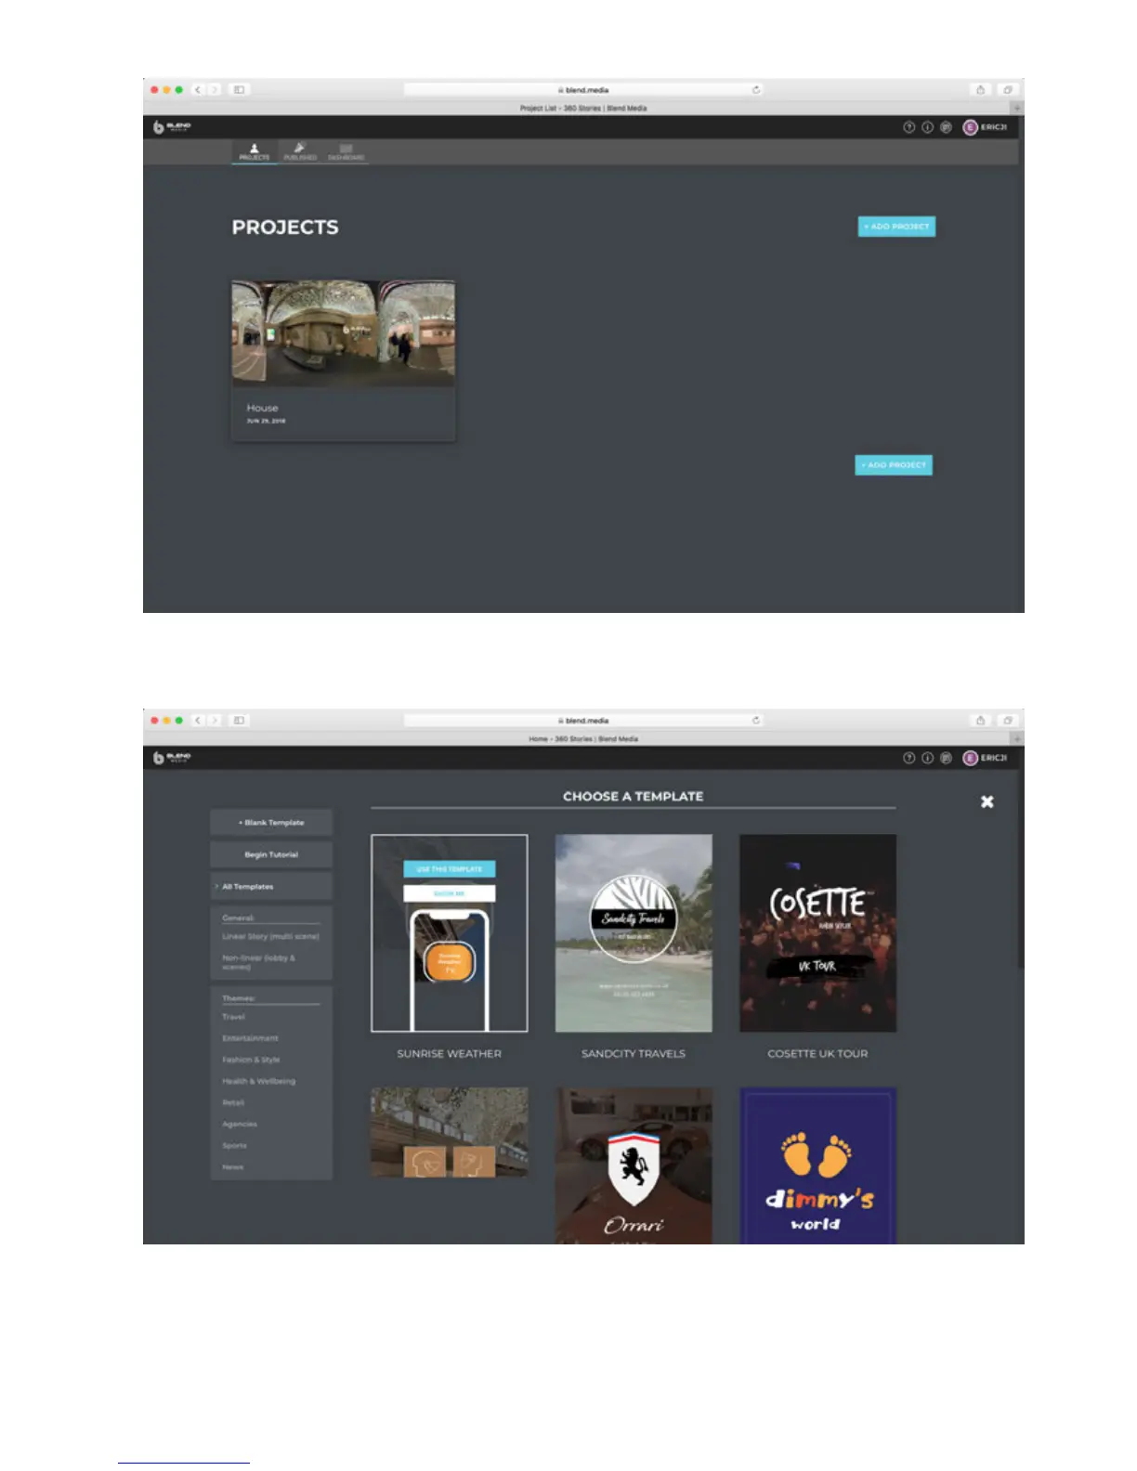1137x1471 pixels.
Task: Click reload icon in Project List address bar
Action: point(756,90)
